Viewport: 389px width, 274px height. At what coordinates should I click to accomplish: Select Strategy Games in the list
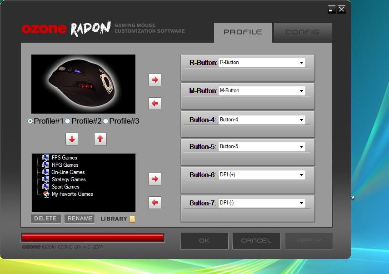[x=69, y=179]
